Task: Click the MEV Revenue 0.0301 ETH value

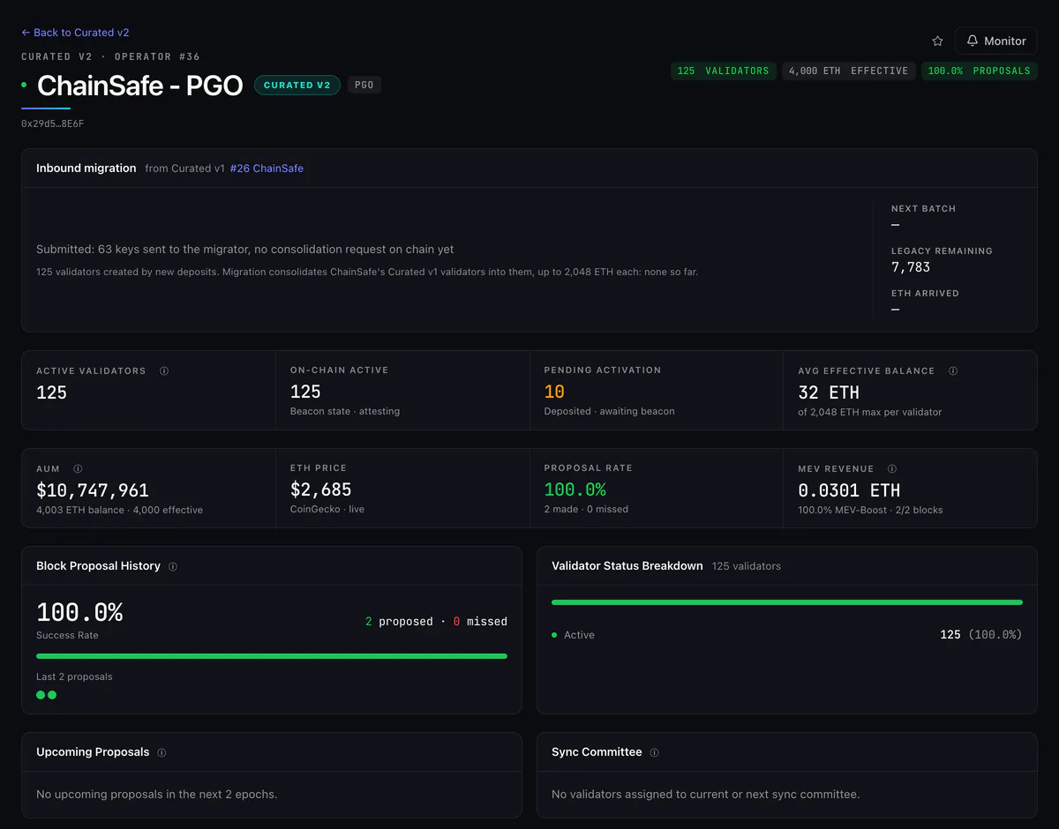Action: tap(849, 490)
